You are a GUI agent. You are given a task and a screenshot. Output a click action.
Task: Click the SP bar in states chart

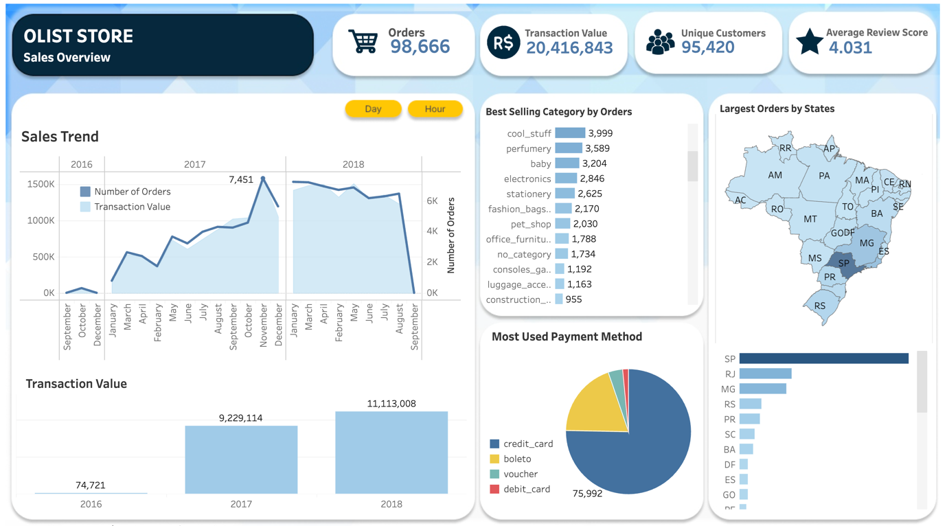click(823, 358)
